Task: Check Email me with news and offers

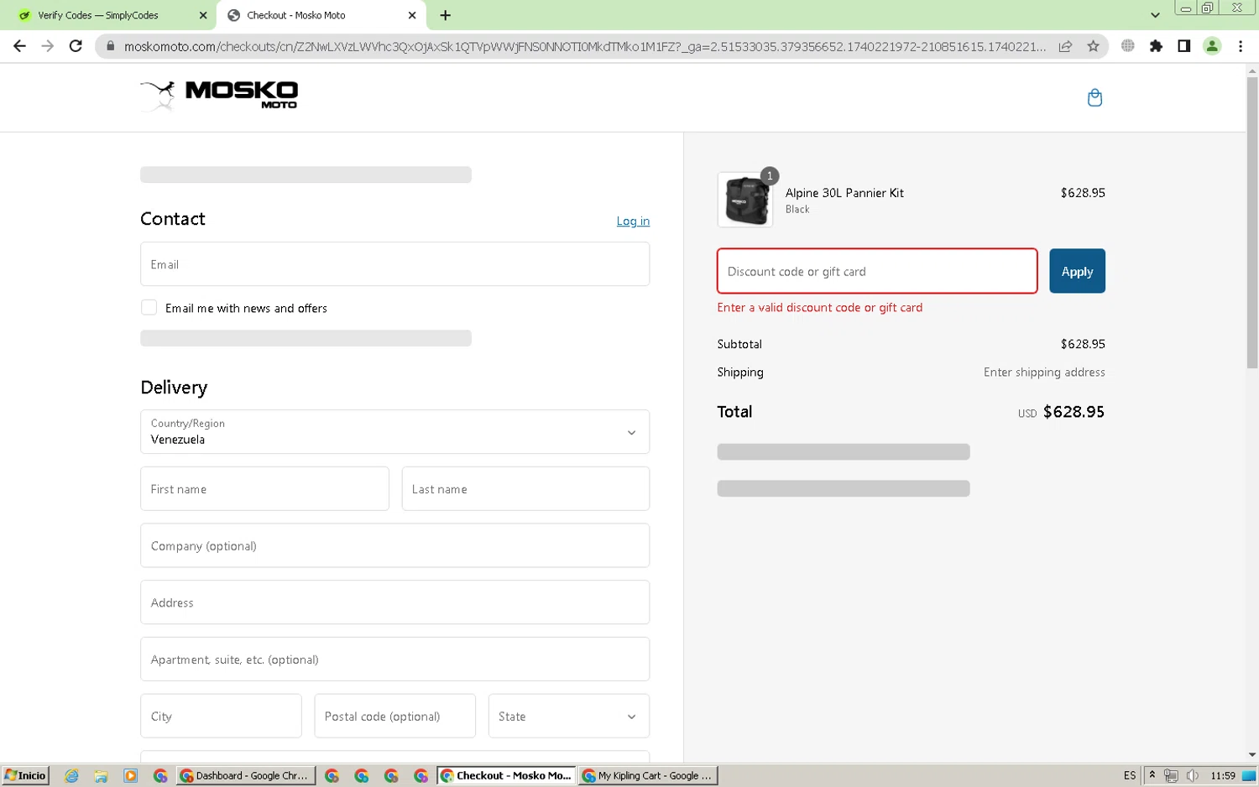Action: [x=149, y=308]
